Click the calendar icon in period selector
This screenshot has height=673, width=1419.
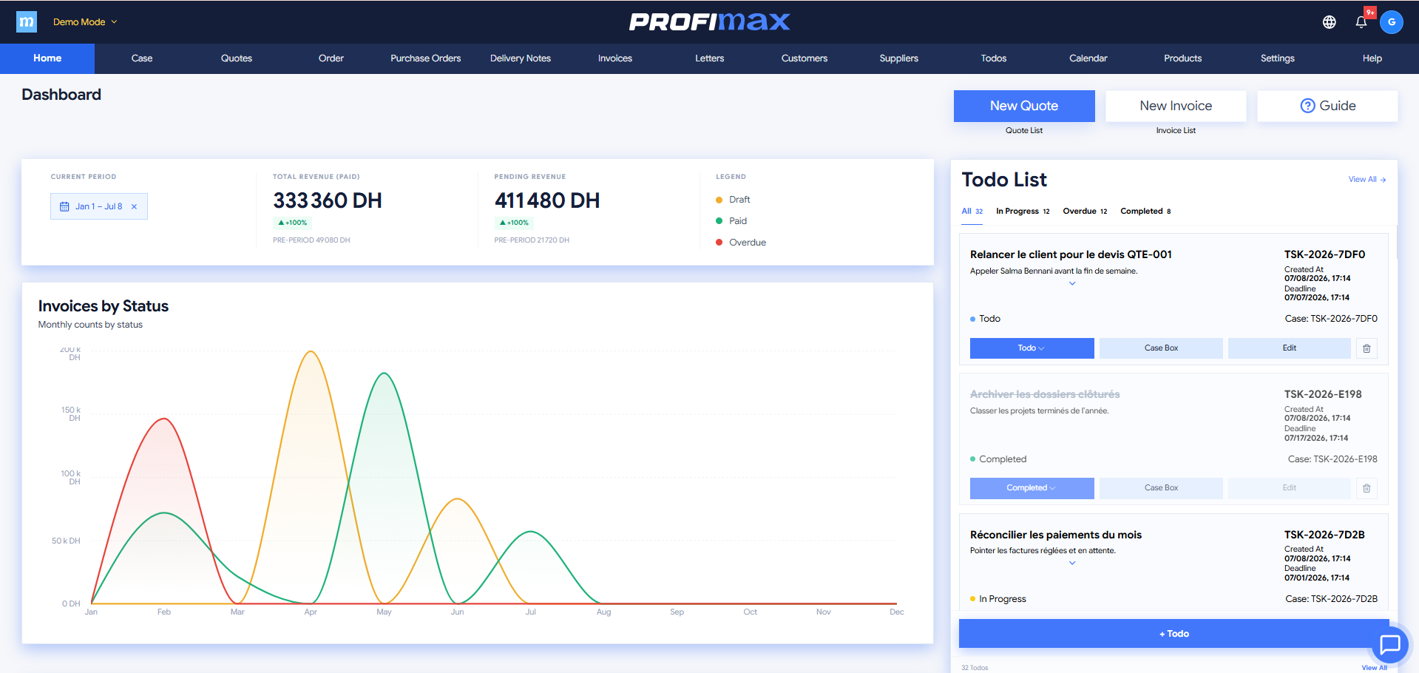click(64, 207)
